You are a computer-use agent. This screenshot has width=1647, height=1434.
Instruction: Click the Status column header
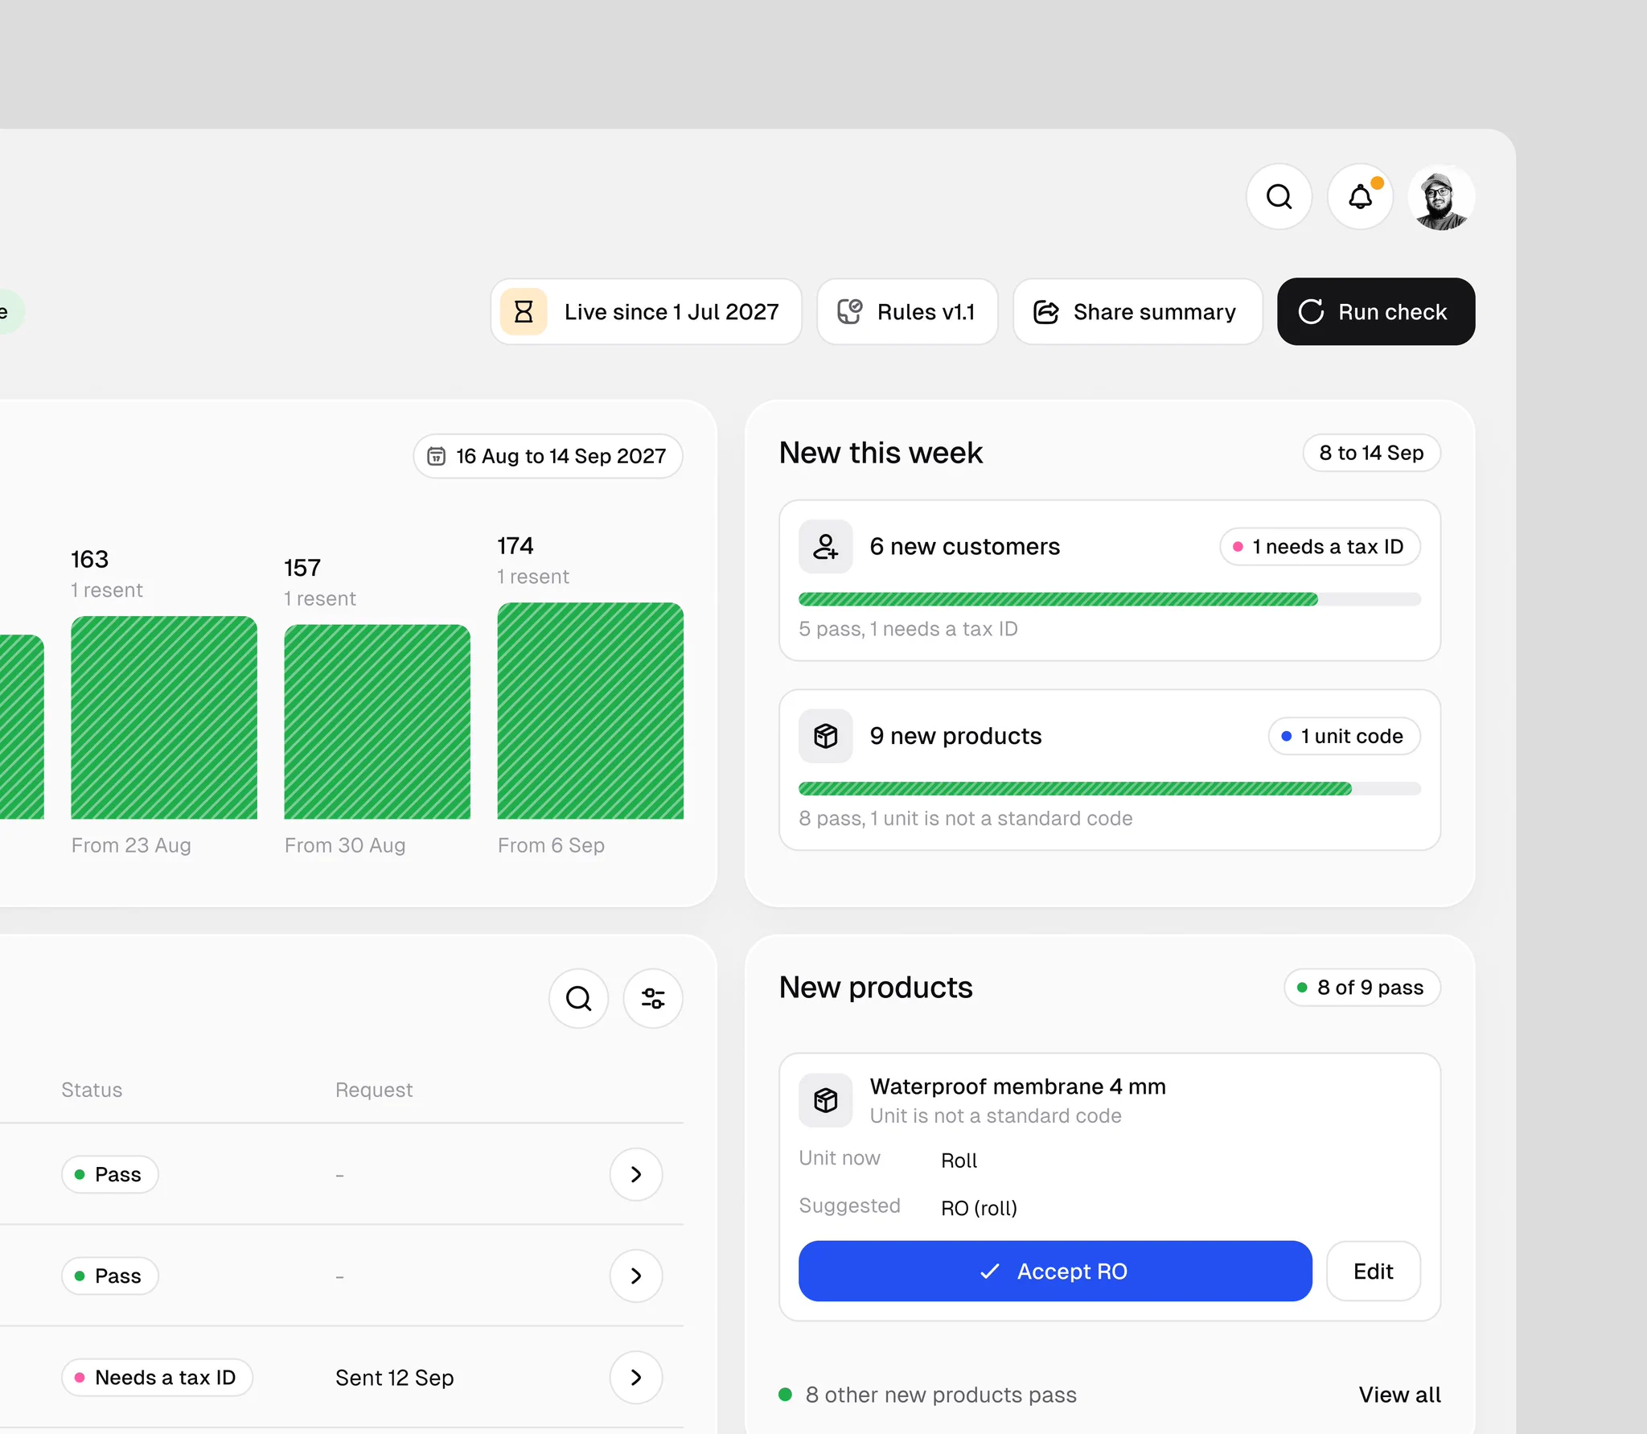pos(92,1090)
